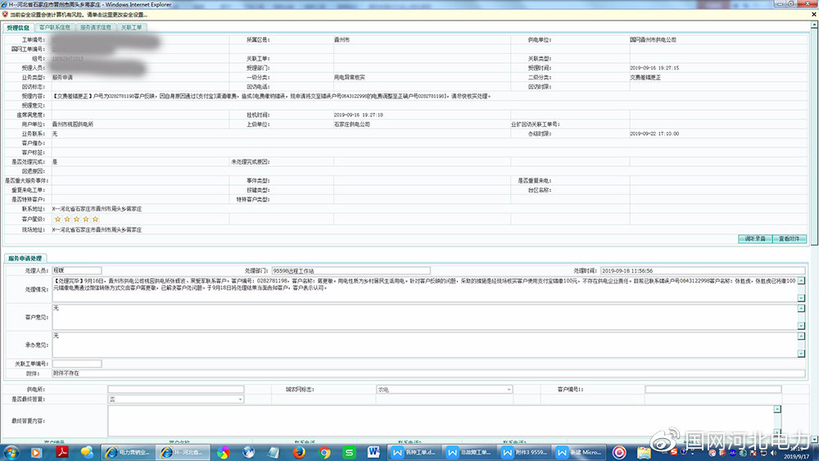
Task: Click the media player taskbar icon
Action: click(x=35, y=452)
